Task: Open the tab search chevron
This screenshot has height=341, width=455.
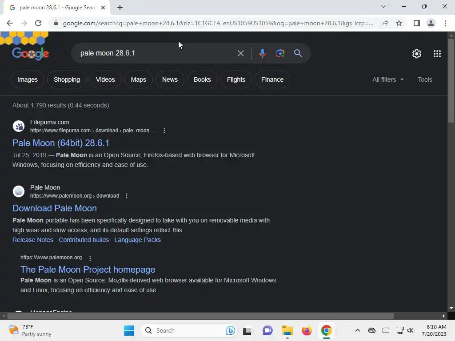Action: point(383,6)
